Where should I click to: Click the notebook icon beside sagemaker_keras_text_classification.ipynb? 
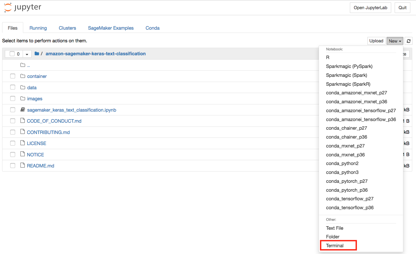[23, 110]
